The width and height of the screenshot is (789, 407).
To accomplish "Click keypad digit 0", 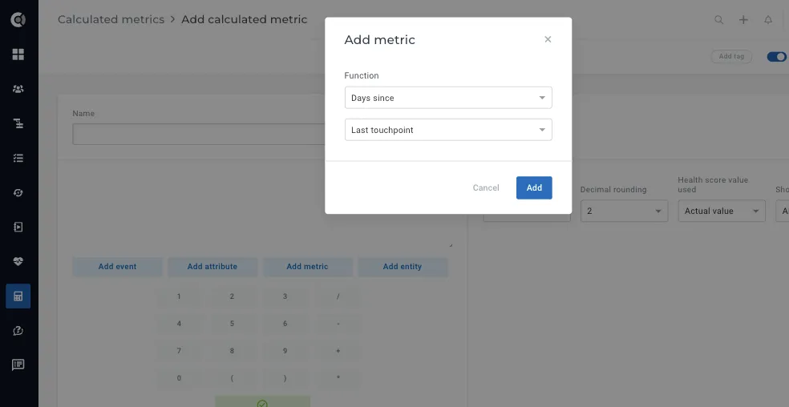I will 179,378.
